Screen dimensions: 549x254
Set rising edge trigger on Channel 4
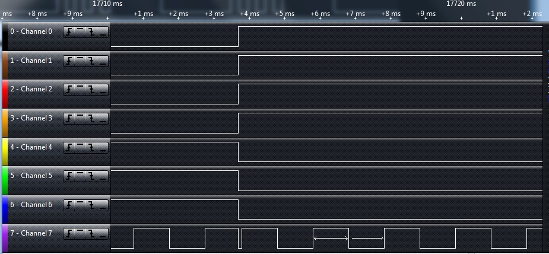[x=69, y=148]
